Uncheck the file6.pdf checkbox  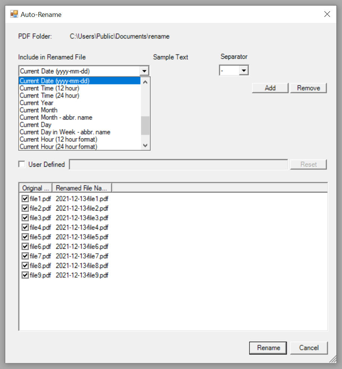coord(25,246)
